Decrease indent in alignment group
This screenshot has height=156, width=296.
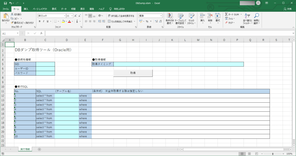click(100, 21)
